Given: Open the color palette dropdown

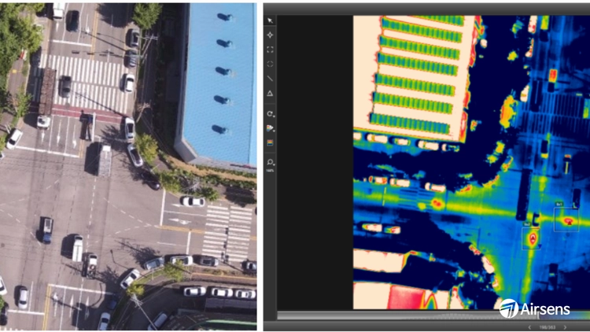Looking at the screenshot, I should coord(271,128).
